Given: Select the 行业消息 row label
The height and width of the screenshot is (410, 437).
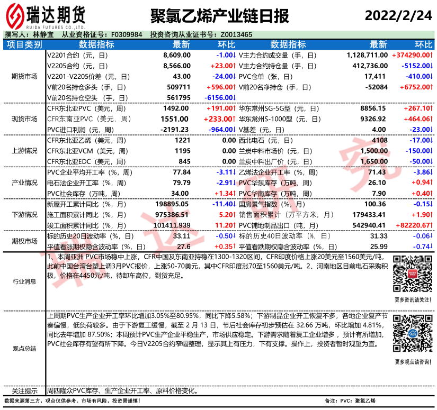Looking at the screenshot, I should point(24,282).
